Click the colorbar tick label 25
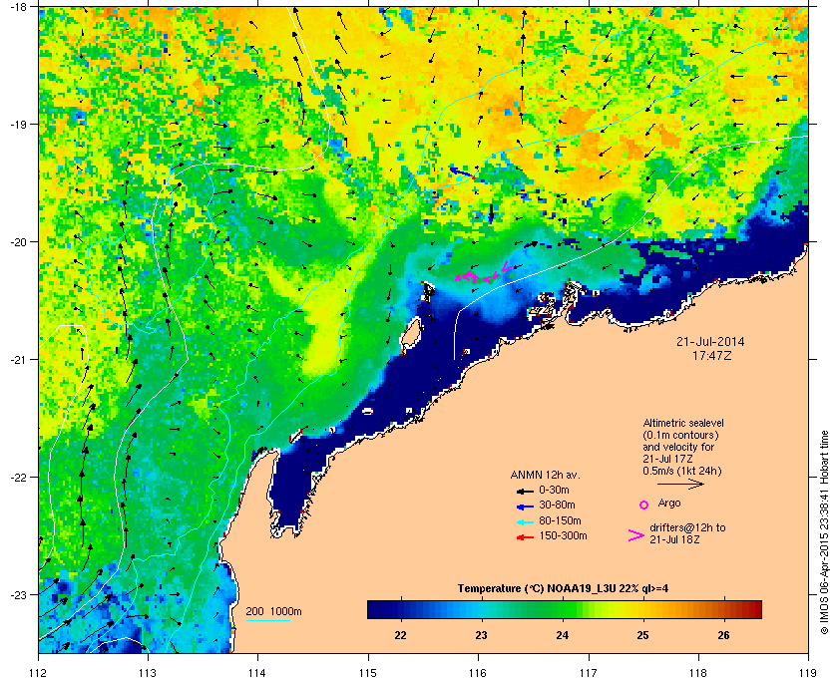This screenshot has width=838, height=678. (x=642, y=635)
